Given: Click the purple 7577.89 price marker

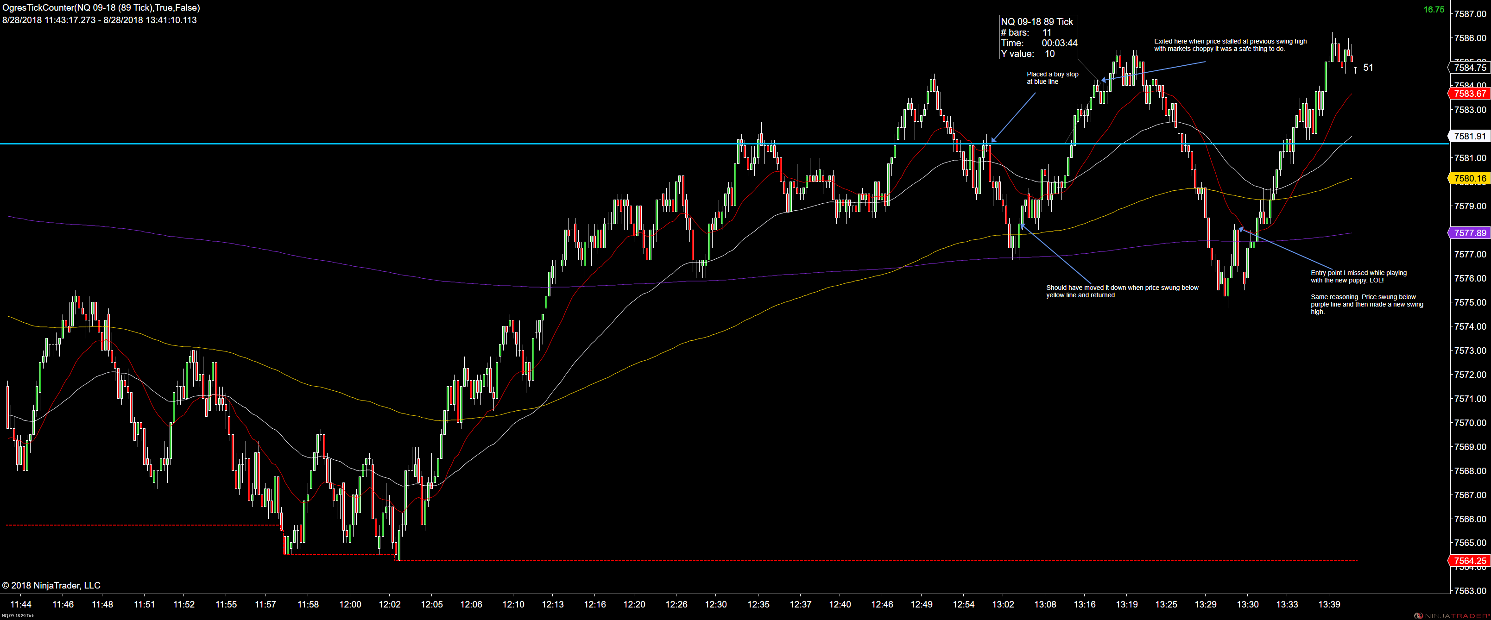Looking at the screenshot, I should tap(1469, 233).
